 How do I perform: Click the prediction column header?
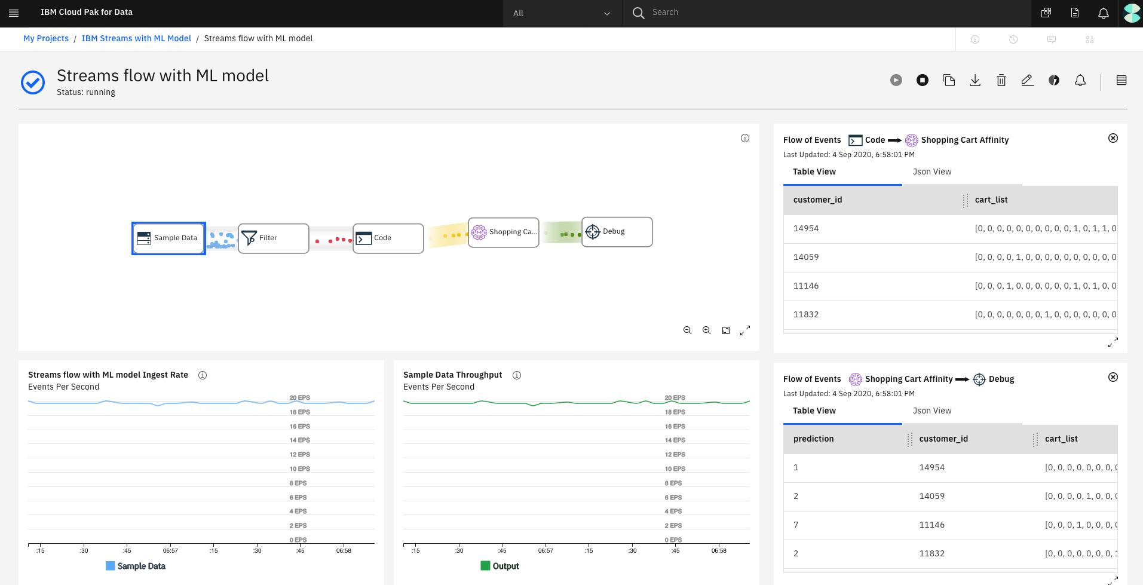(813, 439)
